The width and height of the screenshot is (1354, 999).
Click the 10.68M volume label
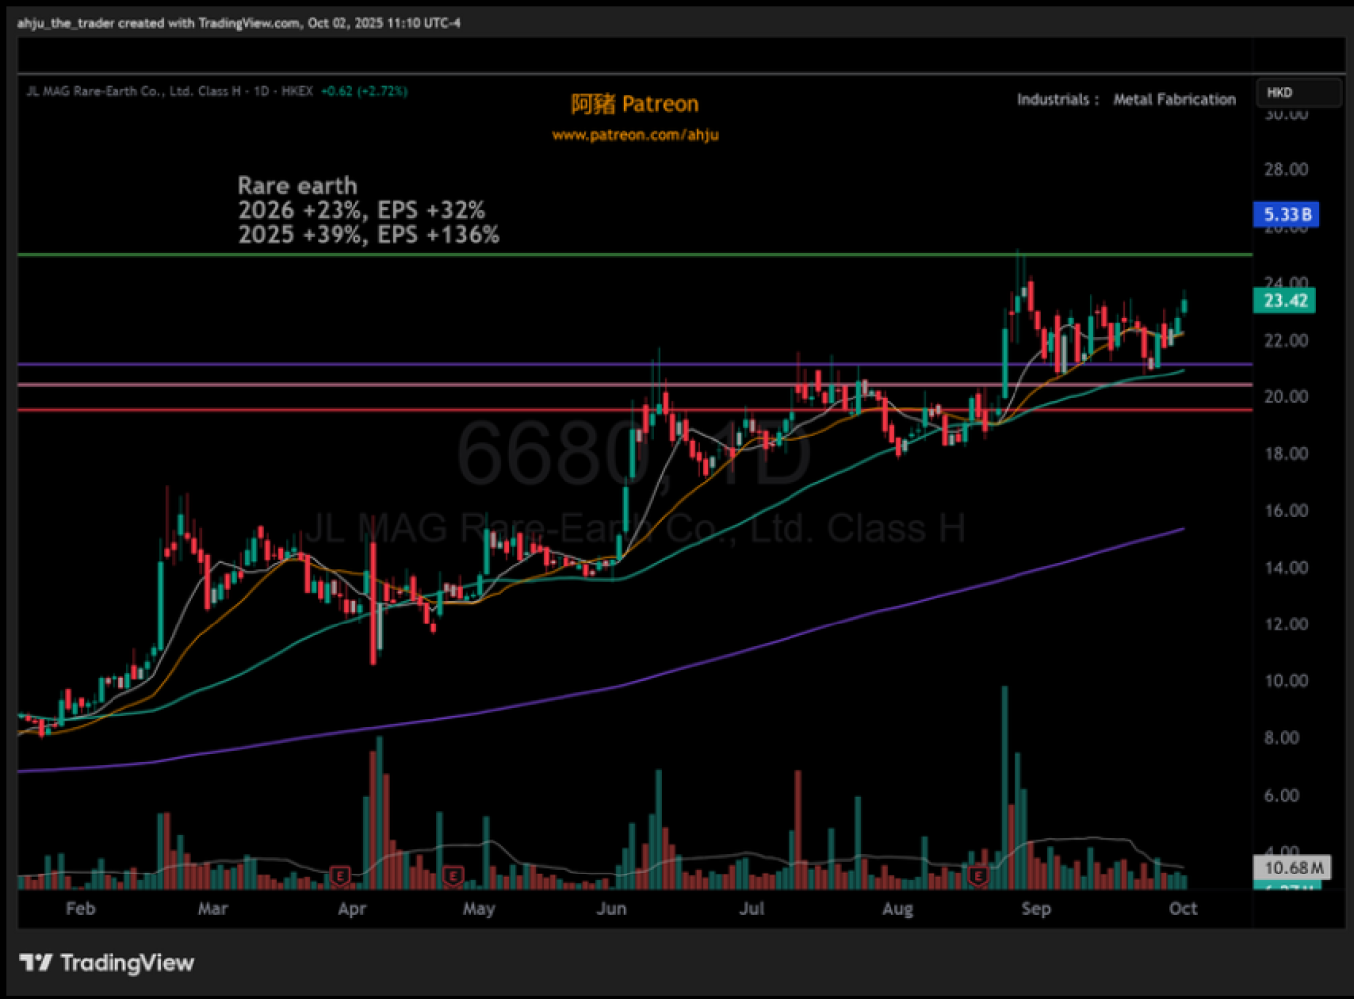tap(1292, 868)
